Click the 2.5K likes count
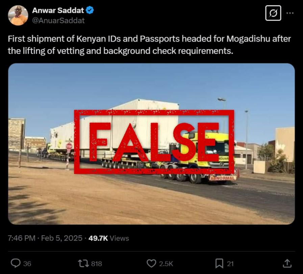This screenshot has width=303, height=274. 166,264
